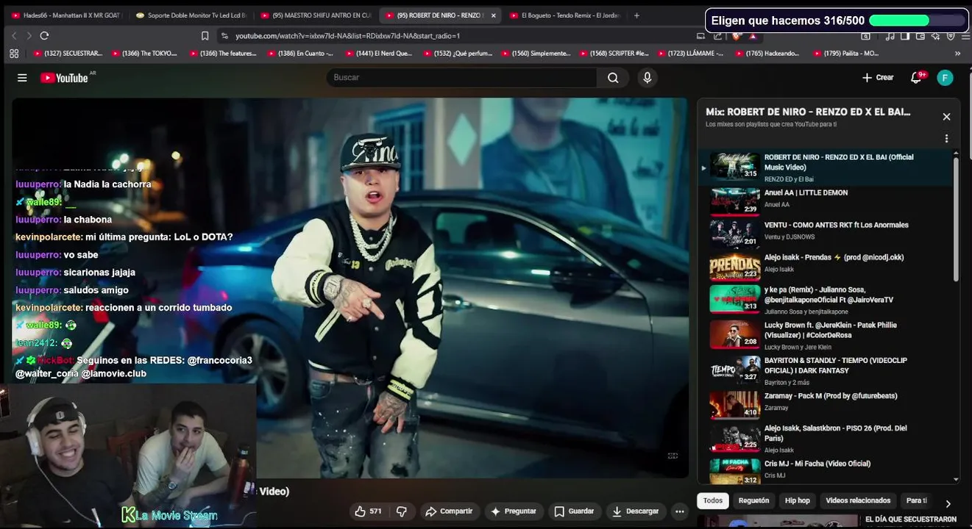This screenshot has height=529, width=972.
Task: Open the notifications bell
Action: (x=916, y=78)
